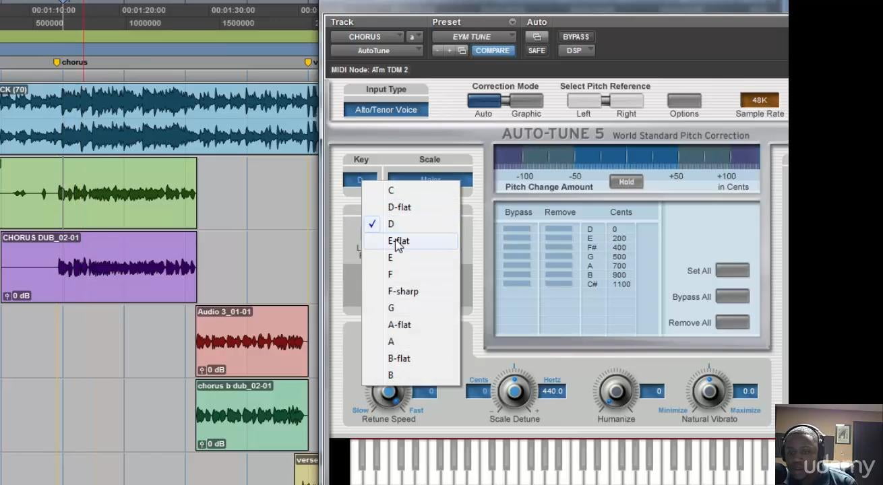This screenshot has width=883, height=485.
Task: Toggle the COMPARE button
Action: click(493, 51)
